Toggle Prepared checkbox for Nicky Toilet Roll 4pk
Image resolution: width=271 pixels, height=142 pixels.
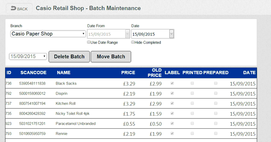click(216, 113)
